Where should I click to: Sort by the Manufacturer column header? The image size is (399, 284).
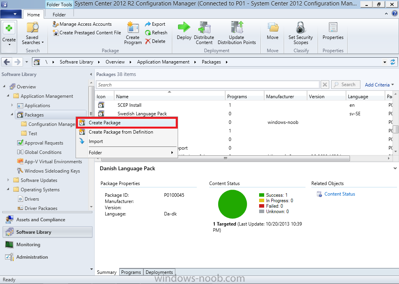coord(285,97)
